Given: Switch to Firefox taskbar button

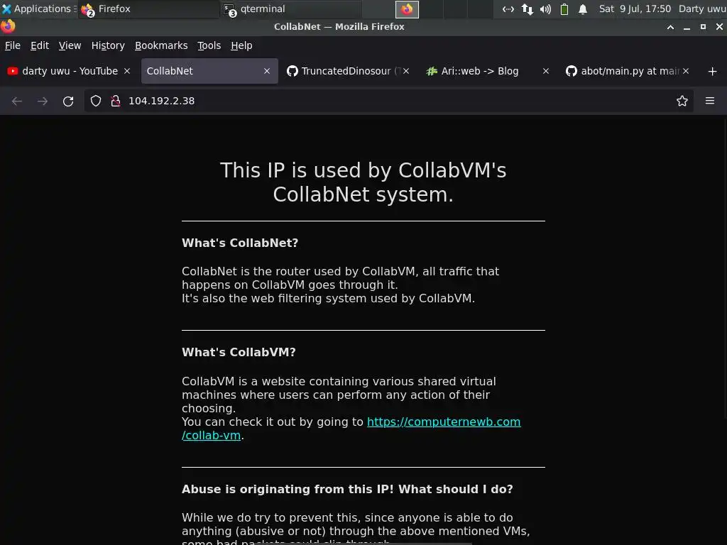Looking at the screenshot, I should [148, 9].
